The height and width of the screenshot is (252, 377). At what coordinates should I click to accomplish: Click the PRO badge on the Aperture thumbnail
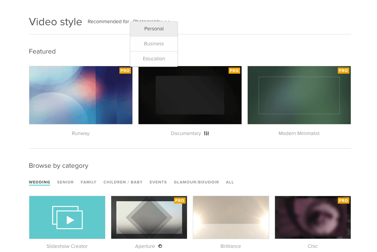[x=179, y=201]
